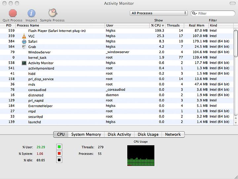
Task: Select the activitymonitord process row
Action: [117, 68]
